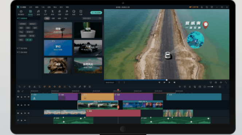Click the green Export button
242x135 pixels.
pos(96,13)
